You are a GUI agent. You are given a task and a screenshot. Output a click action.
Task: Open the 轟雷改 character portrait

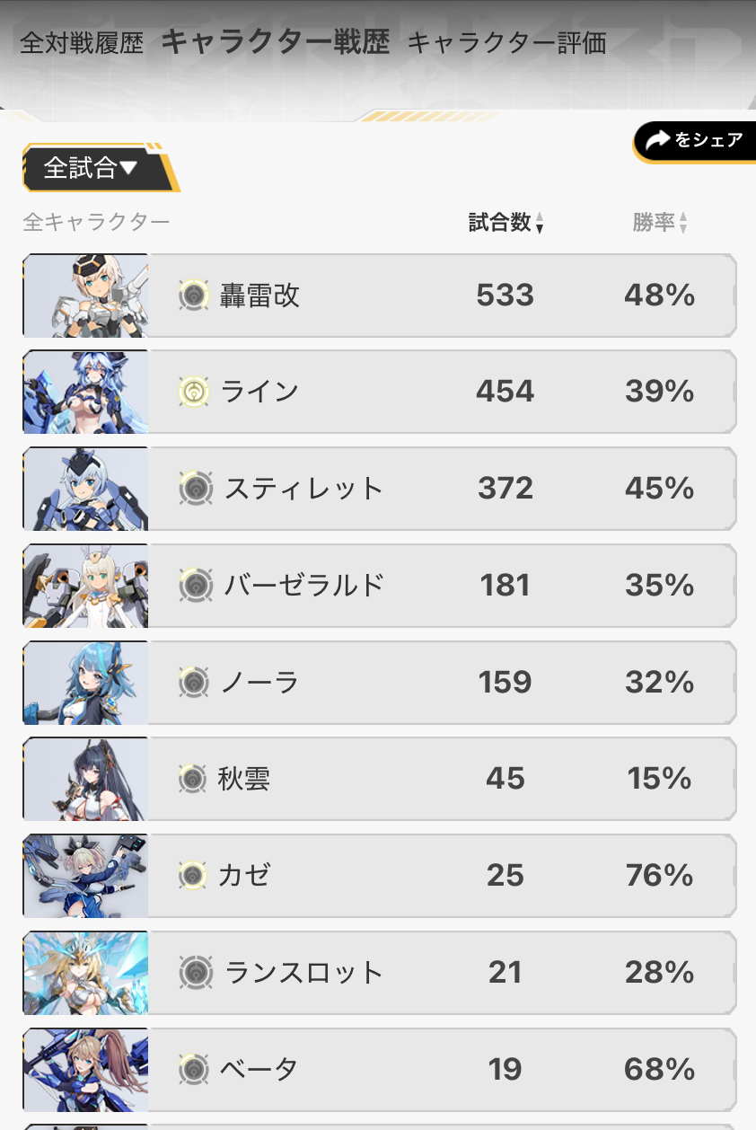pos(86,296)
